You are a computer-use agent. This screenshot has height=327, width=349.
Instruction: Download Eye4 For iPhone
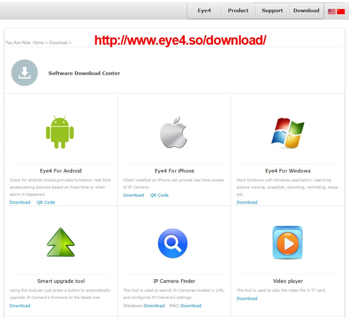coord(133,195)
